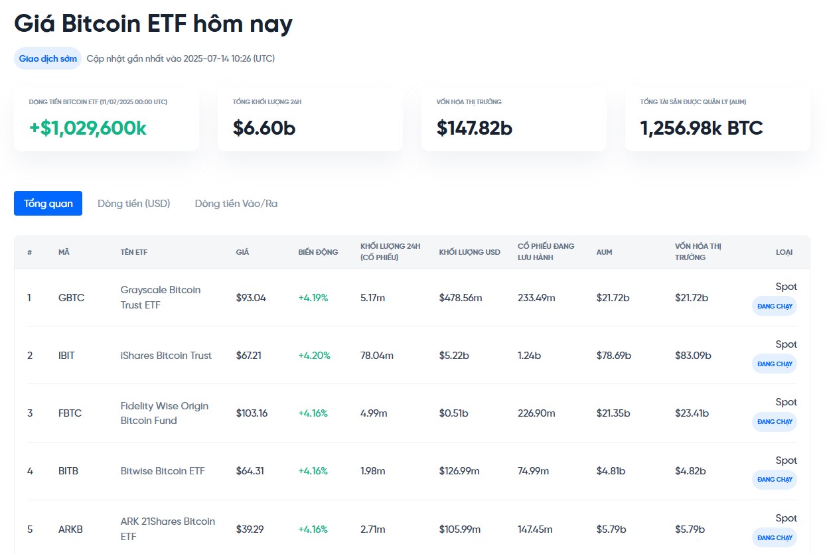Click BITB price $64.31

click(250, 471)
